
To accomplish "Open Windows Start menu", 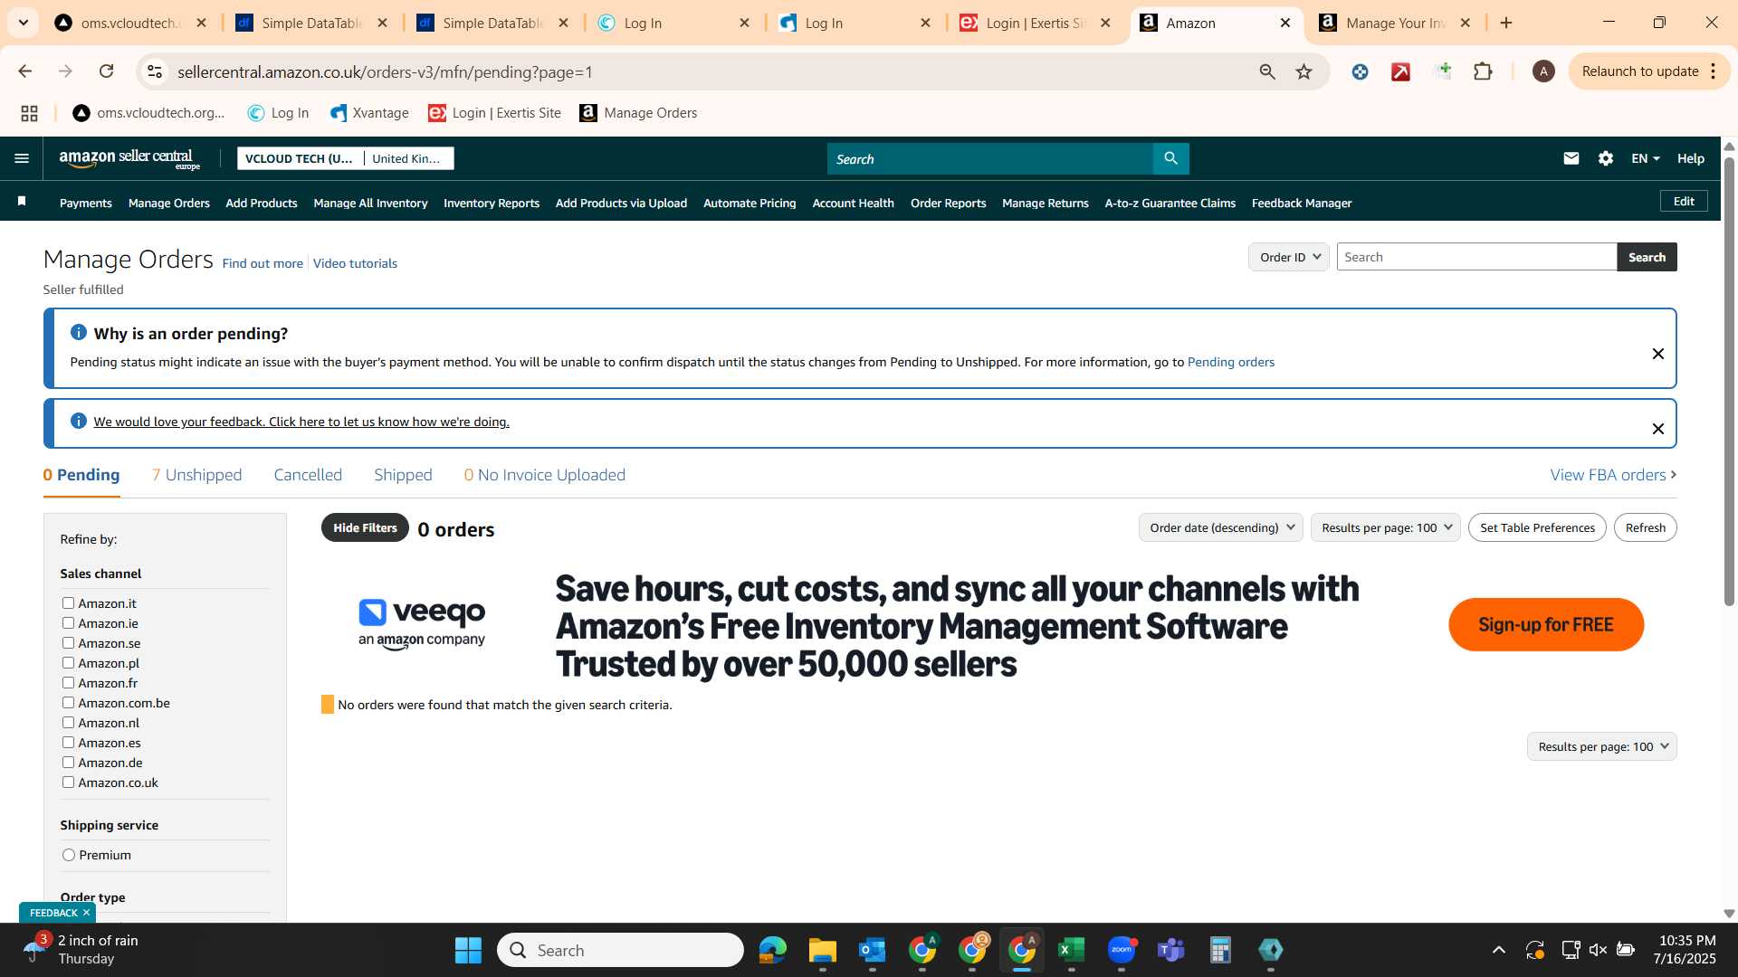I will tap(468, 950).
